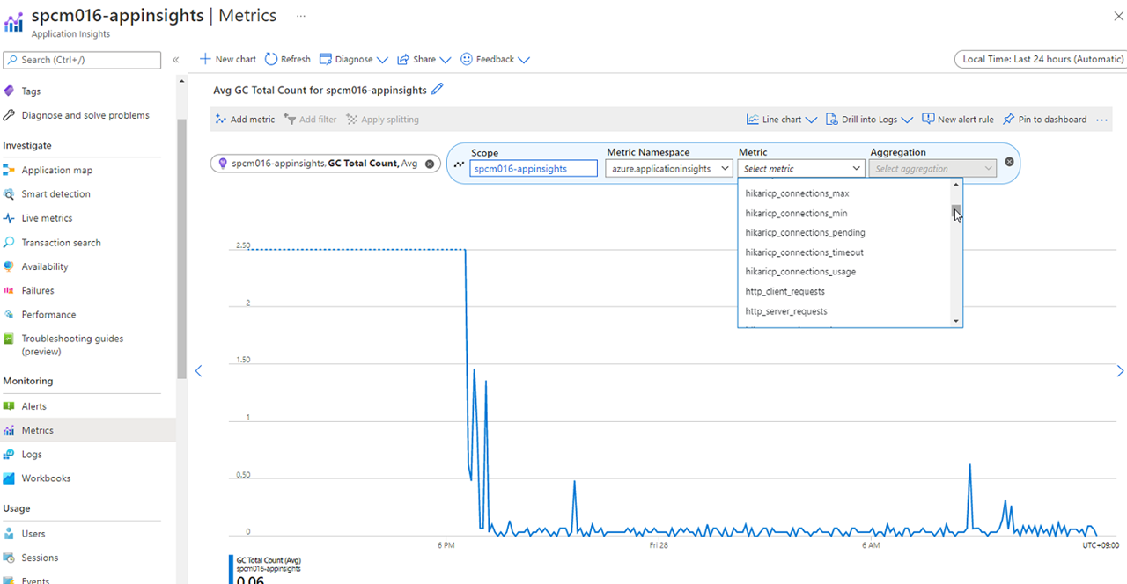The image size is (1127, 584).
Task: Open Live metrics
Action: [38, 218]
